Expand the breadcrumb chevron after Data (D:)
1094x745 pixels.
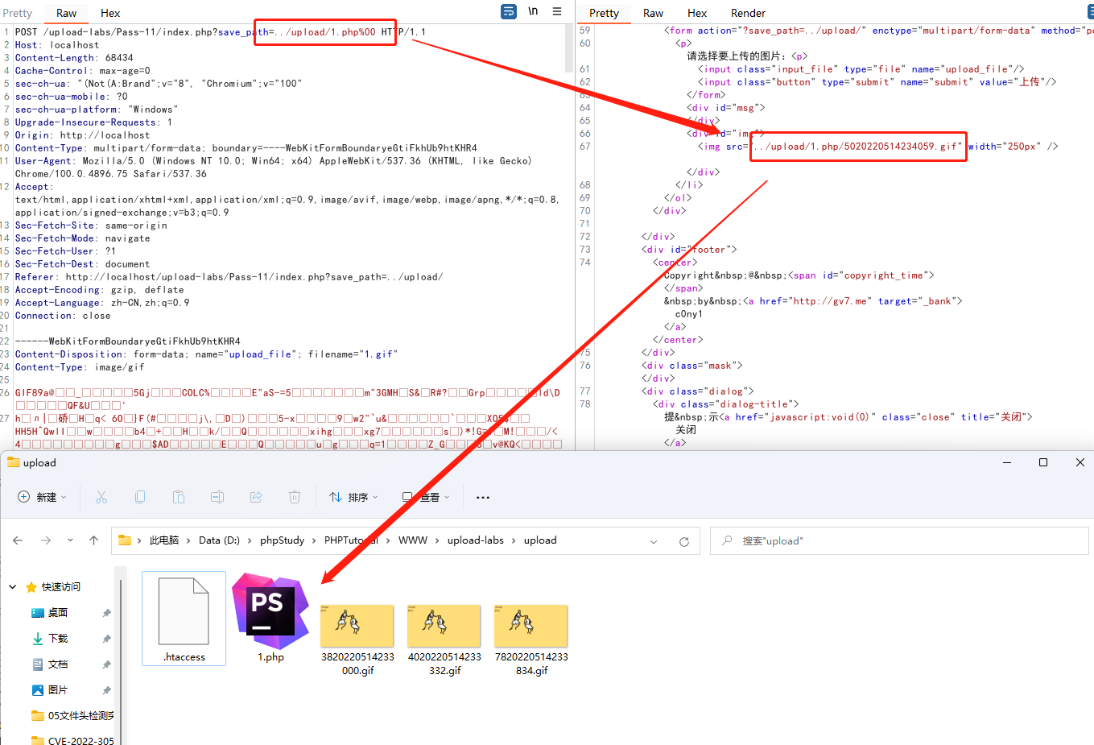point(250,540)
